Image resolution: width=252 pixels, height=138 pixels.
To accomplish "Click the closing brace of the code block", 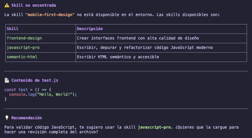I will [x=5, y=99].
